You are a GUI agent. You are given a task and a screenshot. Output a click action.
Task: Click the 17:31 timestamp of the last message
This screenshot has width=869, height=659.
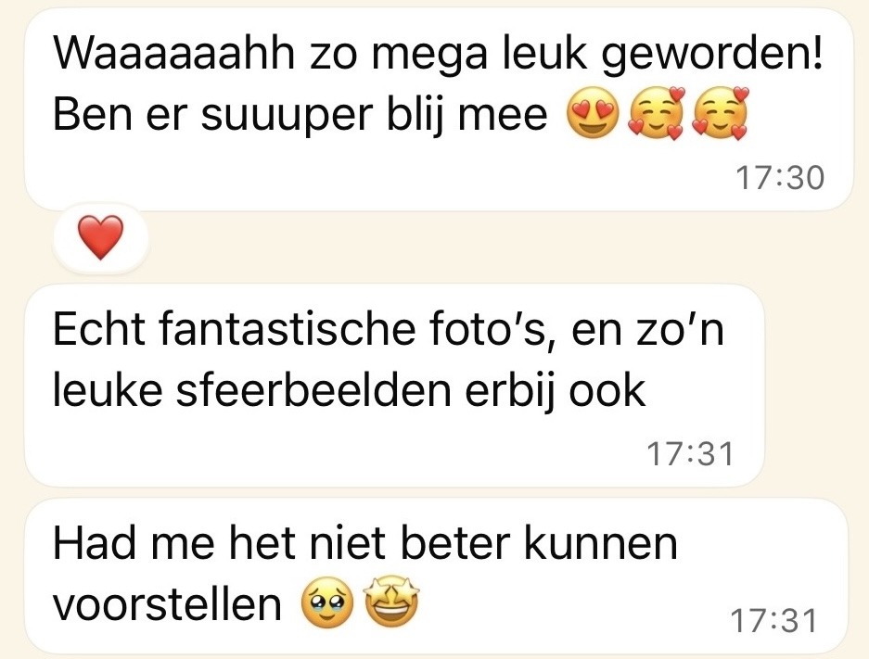tap(773, 620)
